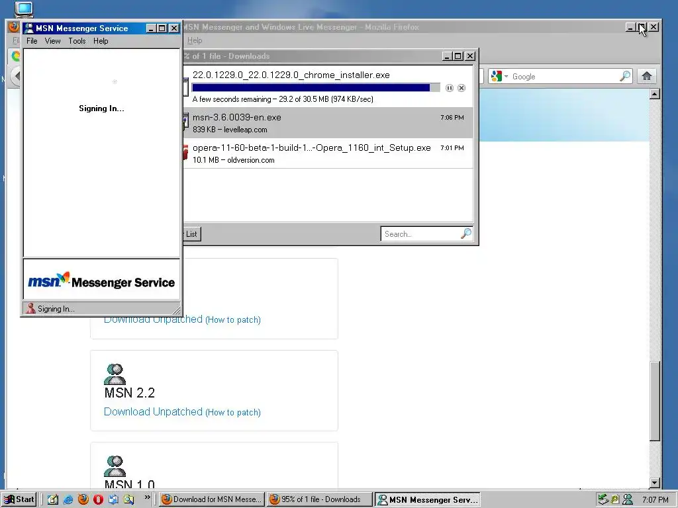The image size is (678, 508).
Task: Click the msn installer file icon in Downloads
Action: point(186,122)
